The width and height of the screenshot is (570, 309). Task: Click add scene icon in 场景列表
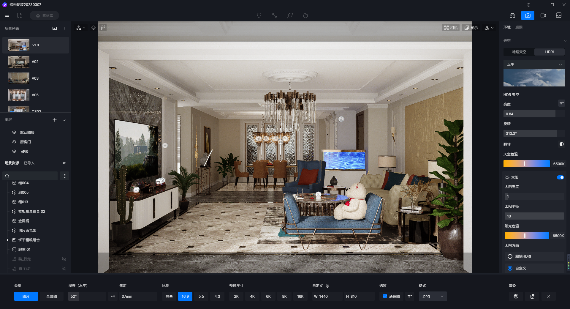tap(55, 29)
